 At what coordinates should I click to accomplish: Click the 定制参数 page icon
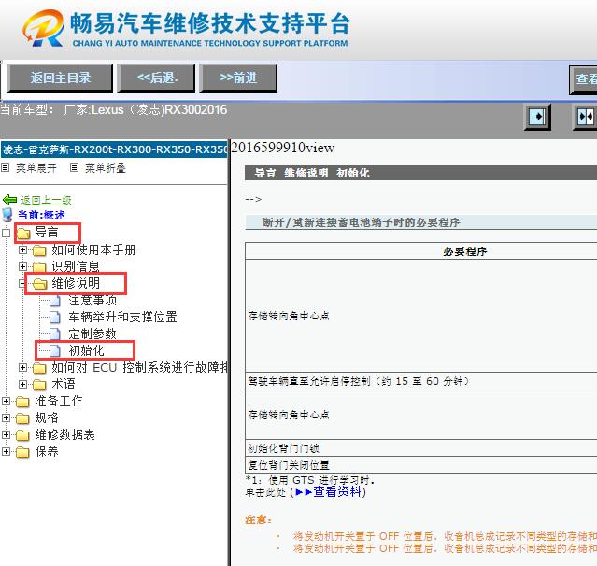55,333
